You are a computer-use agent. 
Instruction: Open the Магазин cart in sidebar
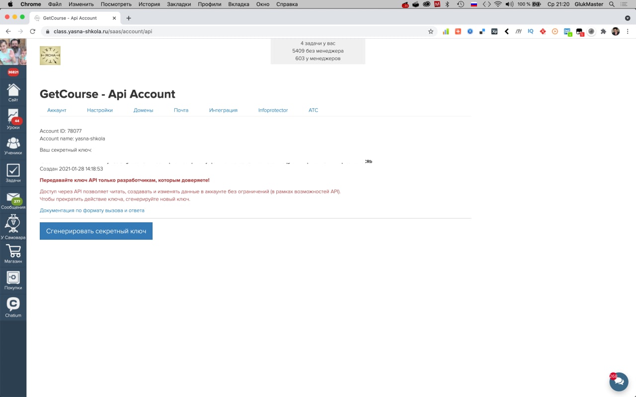pos(13,254)
